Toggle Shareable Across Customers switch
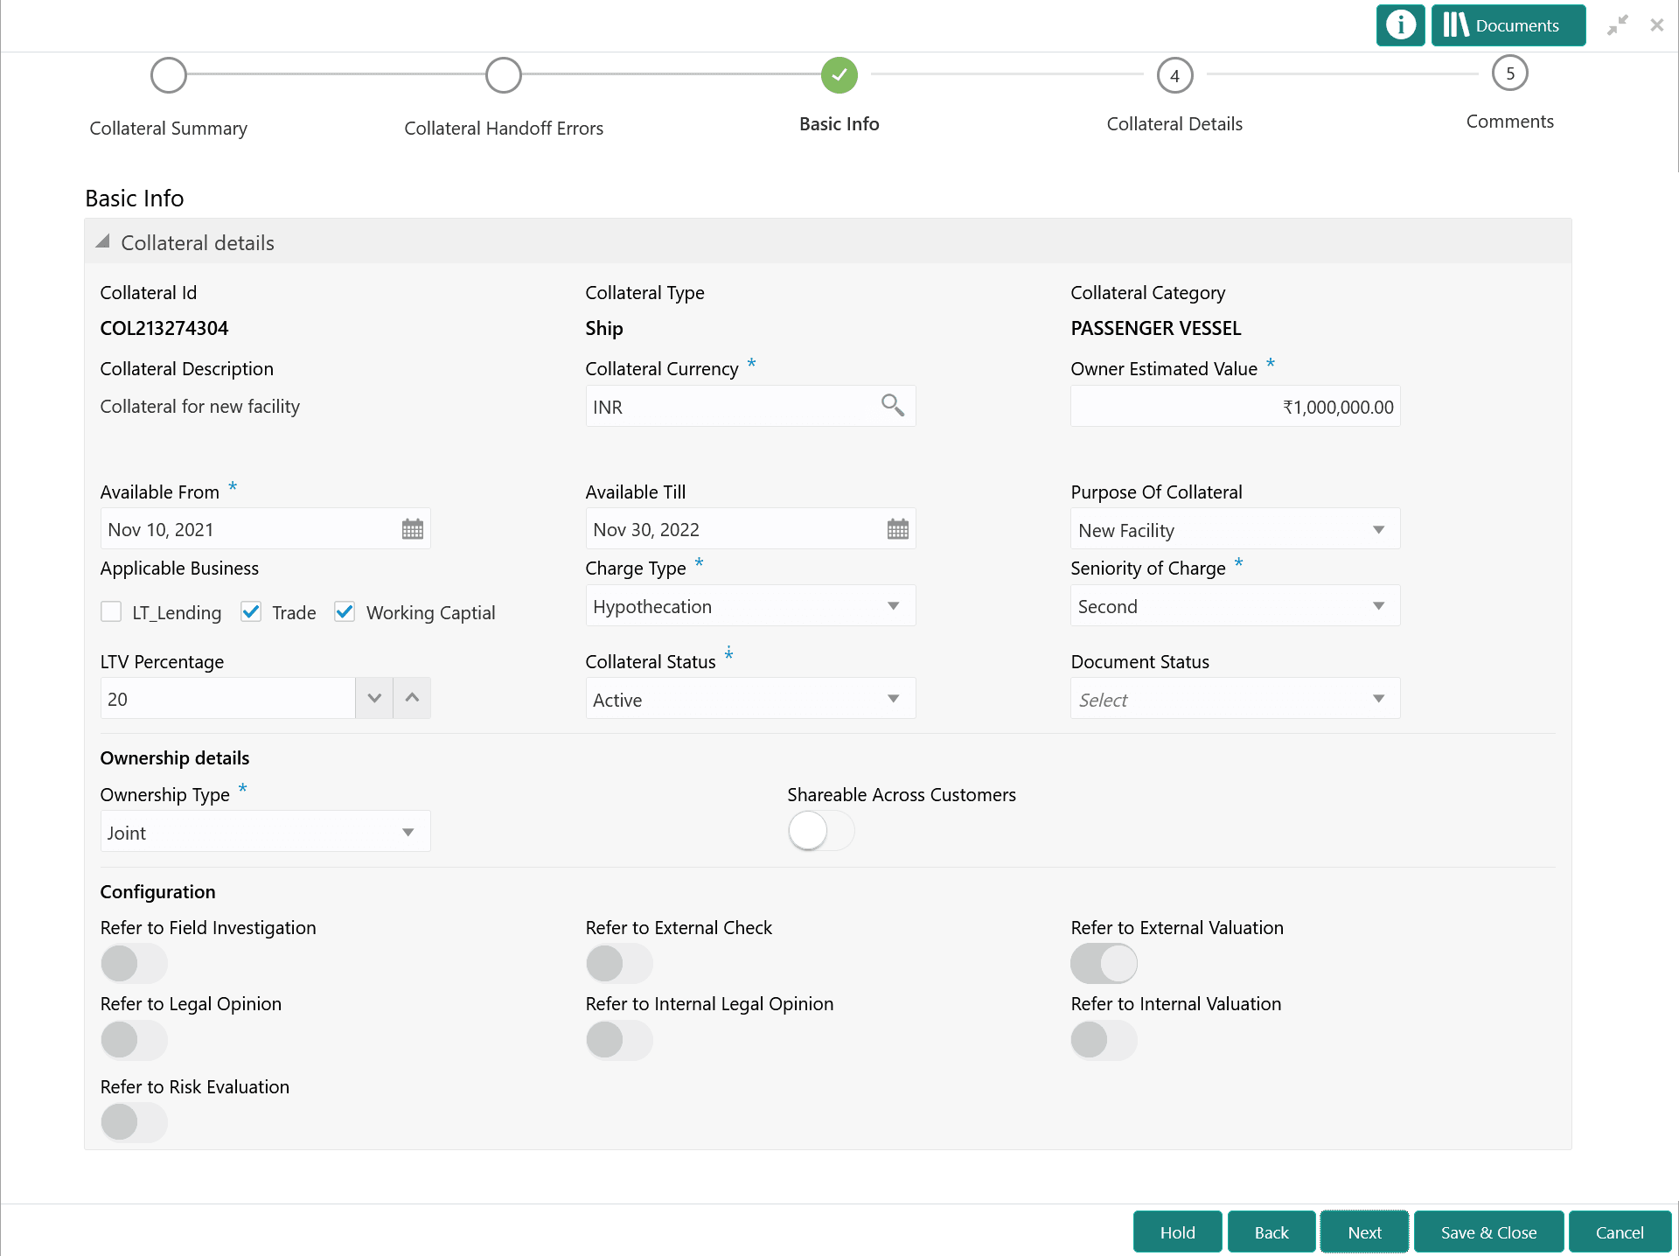This screenshot has height=1256, width=1679. click(820, 831)
